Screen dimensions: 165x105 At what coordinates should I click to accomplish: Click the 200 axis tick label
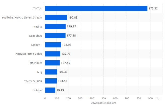[x=68, y=98]
